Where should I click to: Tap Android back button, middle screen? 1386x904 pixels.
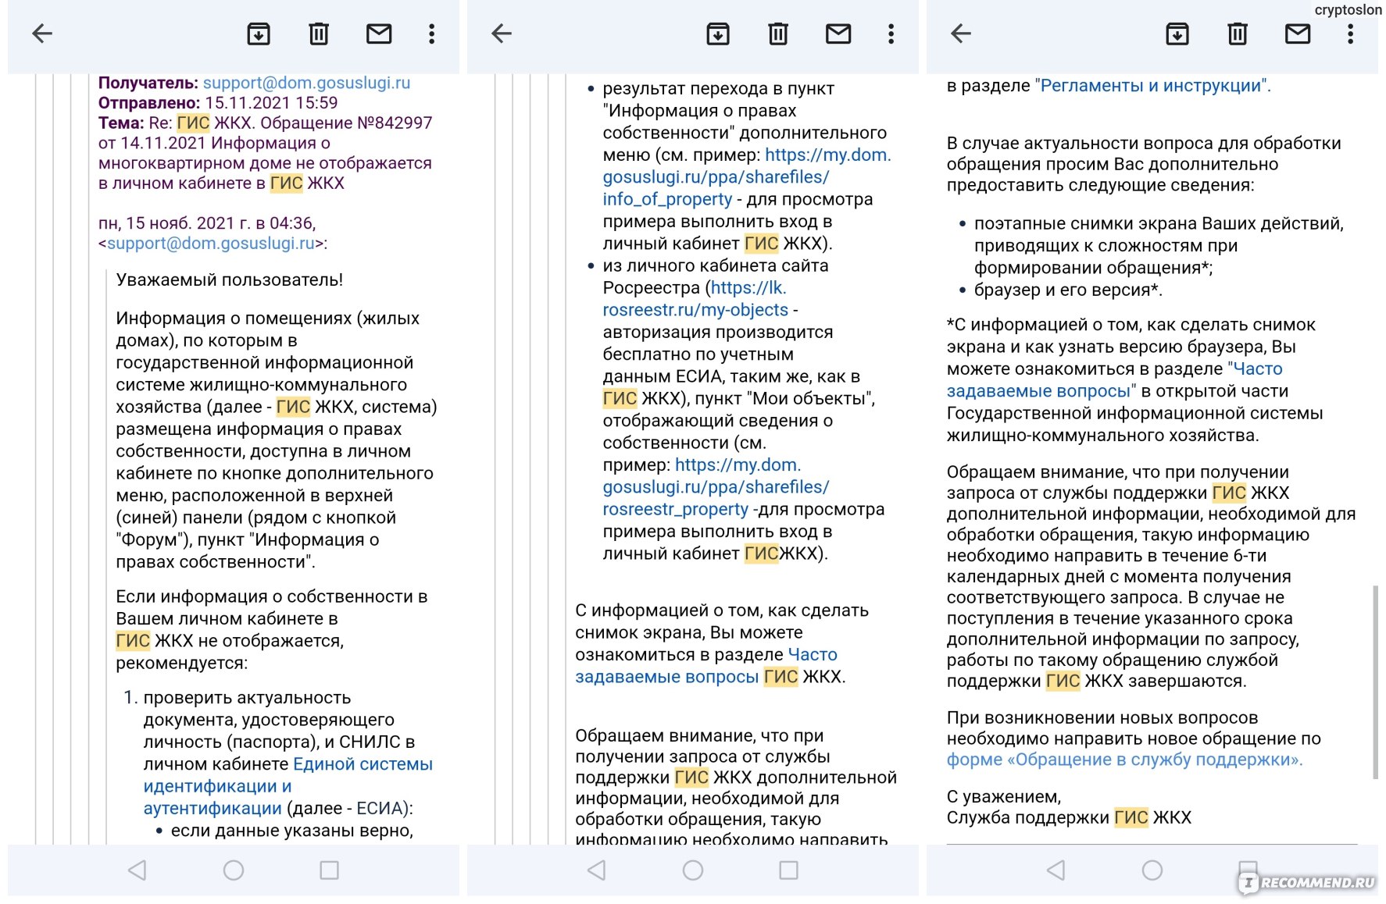click(597, 870)
